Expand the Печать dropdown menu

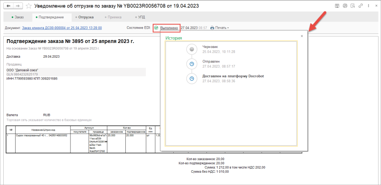[220, 28]
